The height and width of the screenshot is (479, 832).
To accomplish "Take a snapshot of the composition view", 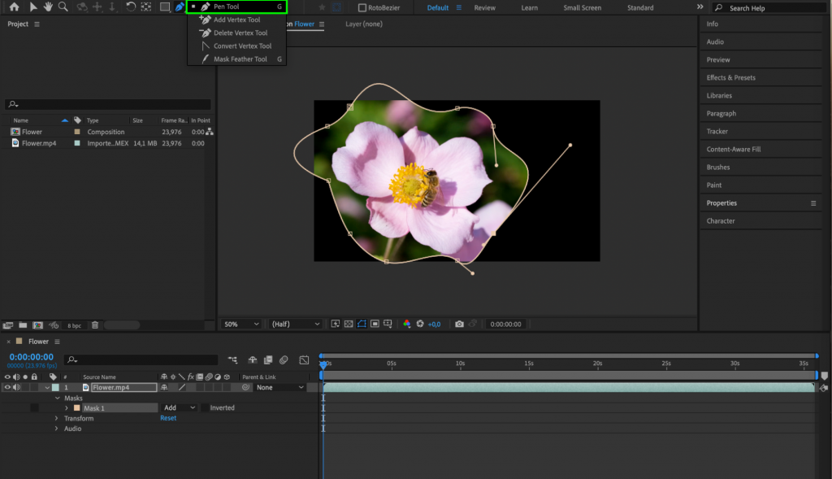I will 461,324.
